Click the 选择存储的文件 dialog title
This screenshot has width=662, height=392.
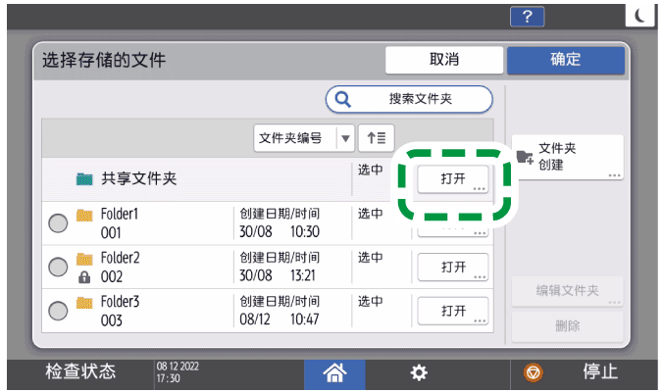(x=104, y=61)
